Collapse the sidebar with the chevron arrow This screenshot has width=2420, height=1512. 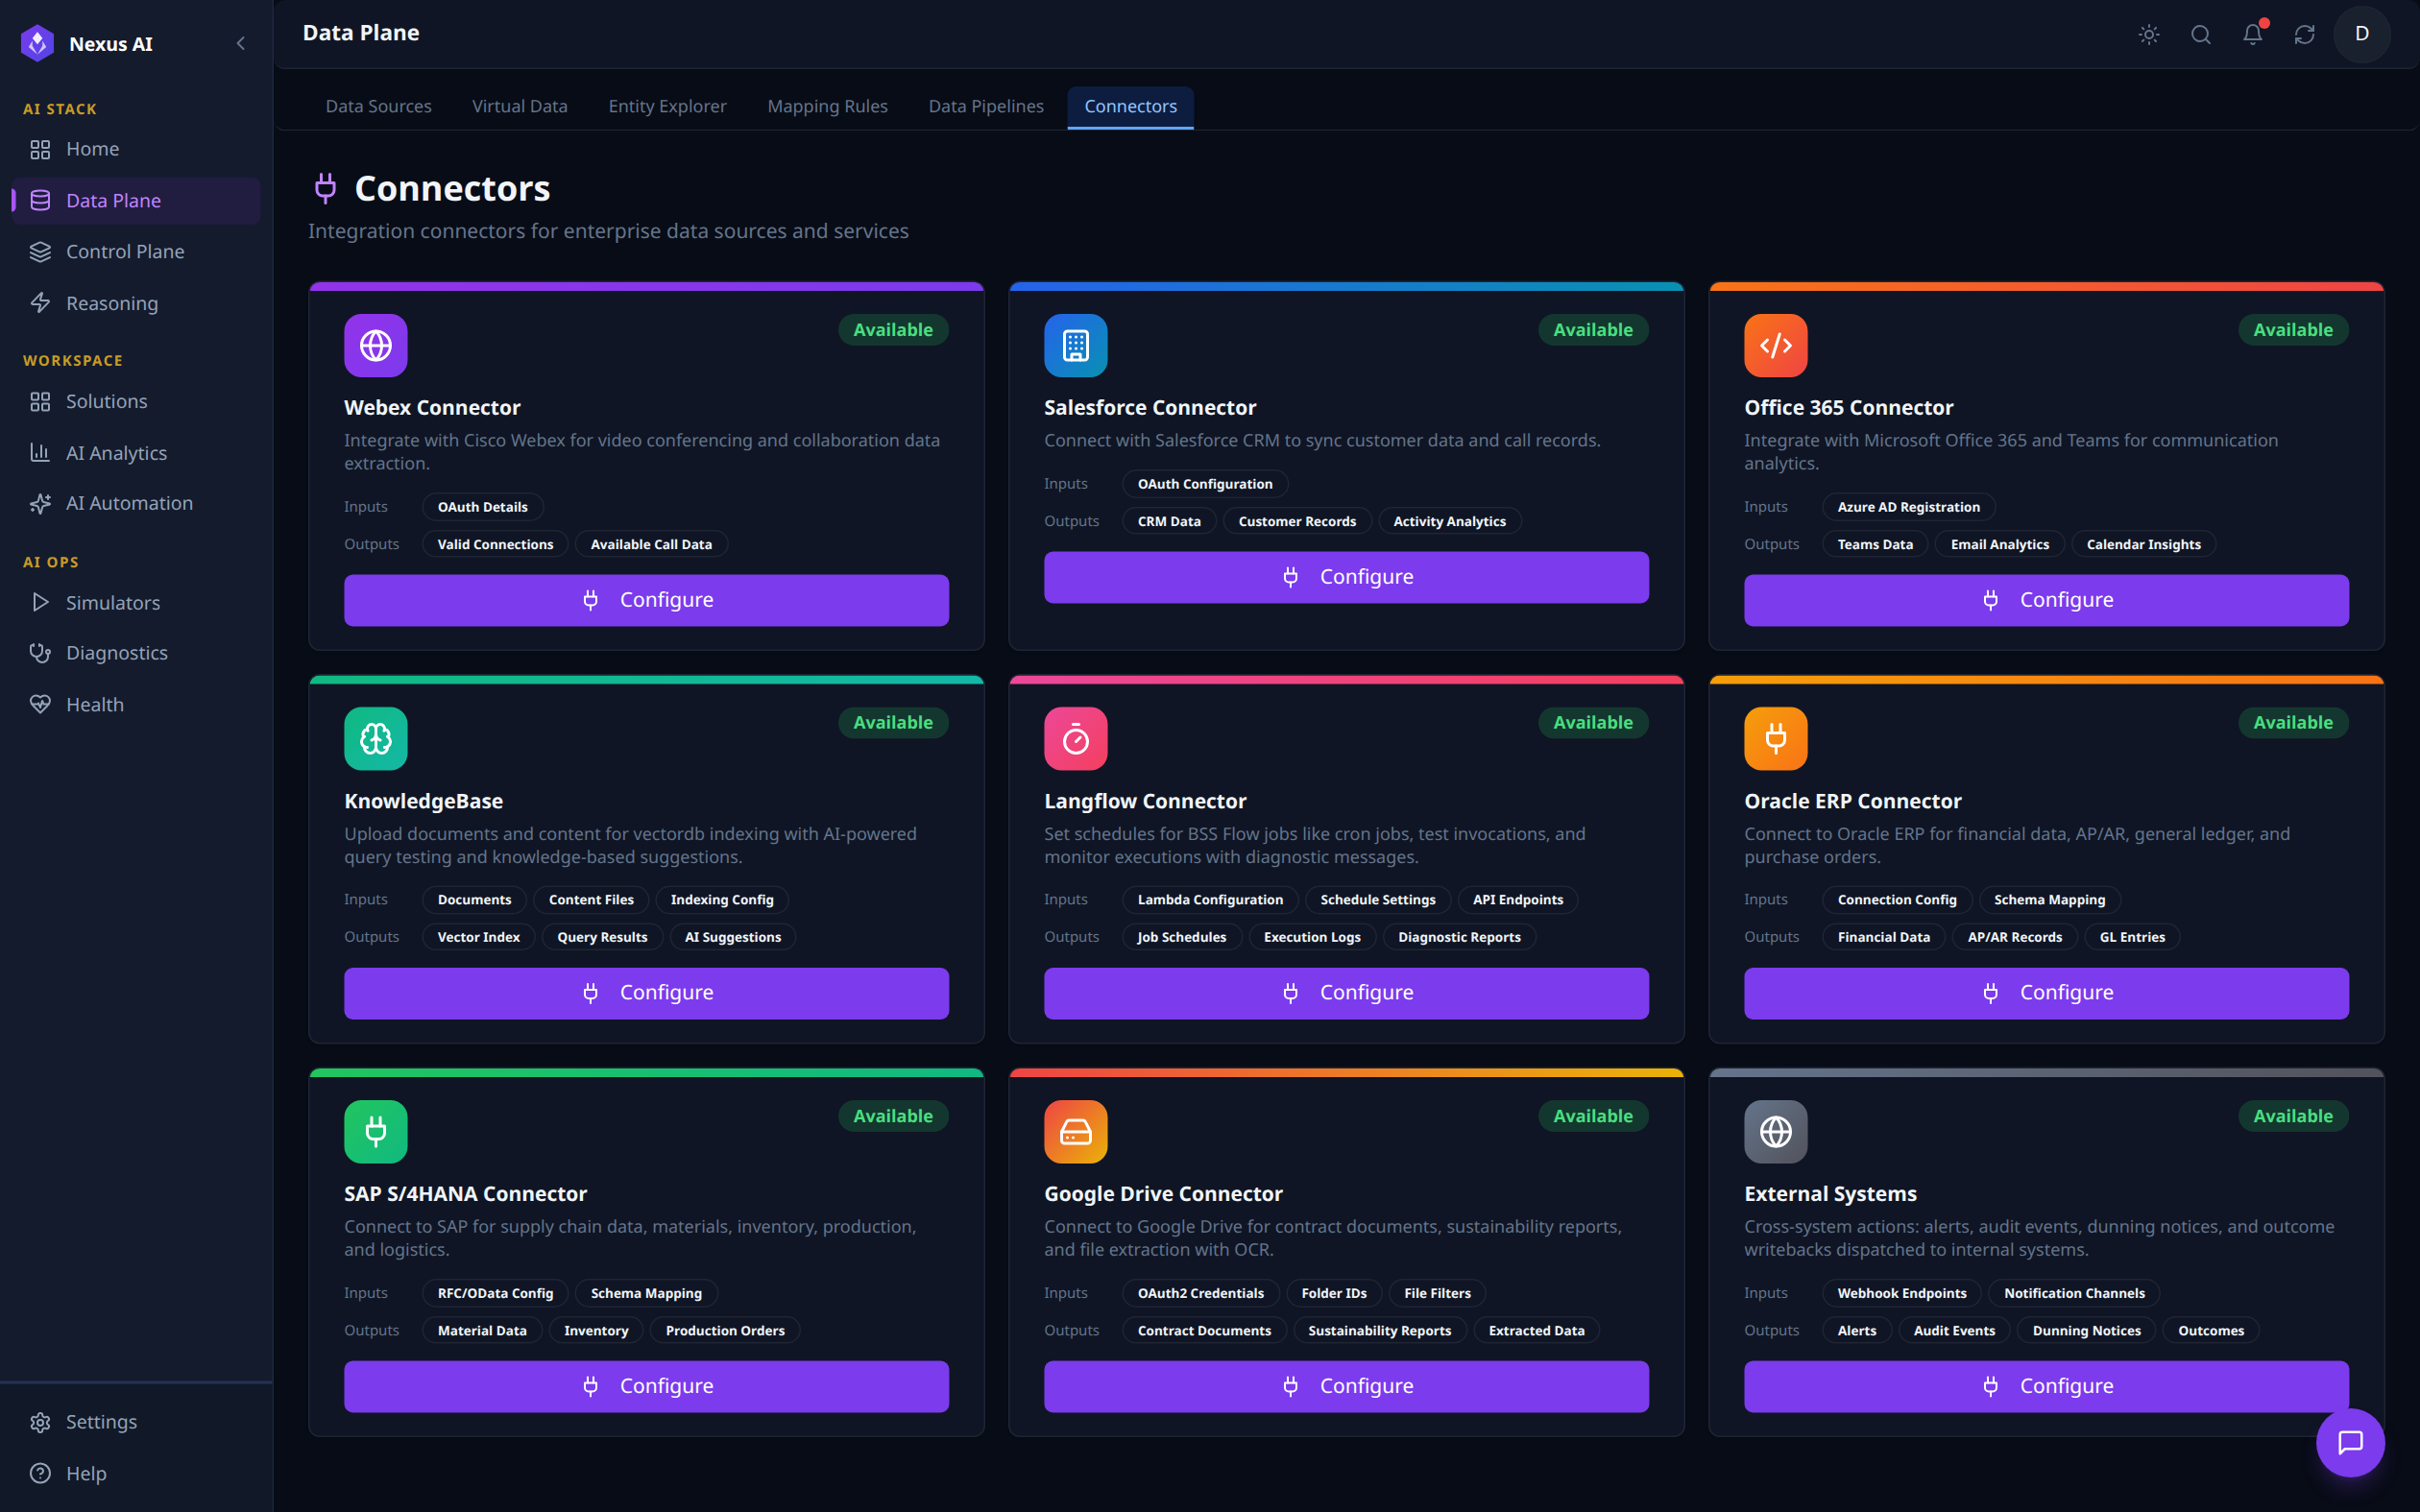point(240,43)
